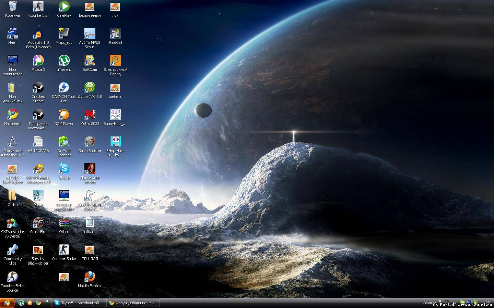Click µTorrent in quick launch bar
The image size is (494, 308).
[x=21, y=303]
